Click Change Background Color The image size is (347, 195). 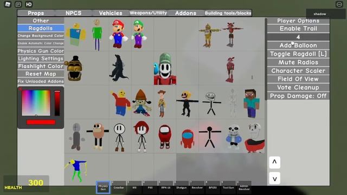[41, 36]
